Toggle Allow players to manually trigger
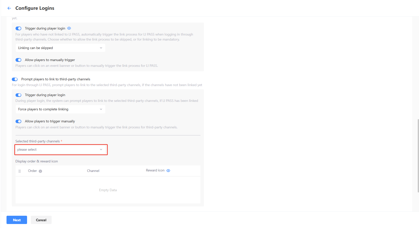The width and height of the screenshot is (419, 228). click(18, 60)
